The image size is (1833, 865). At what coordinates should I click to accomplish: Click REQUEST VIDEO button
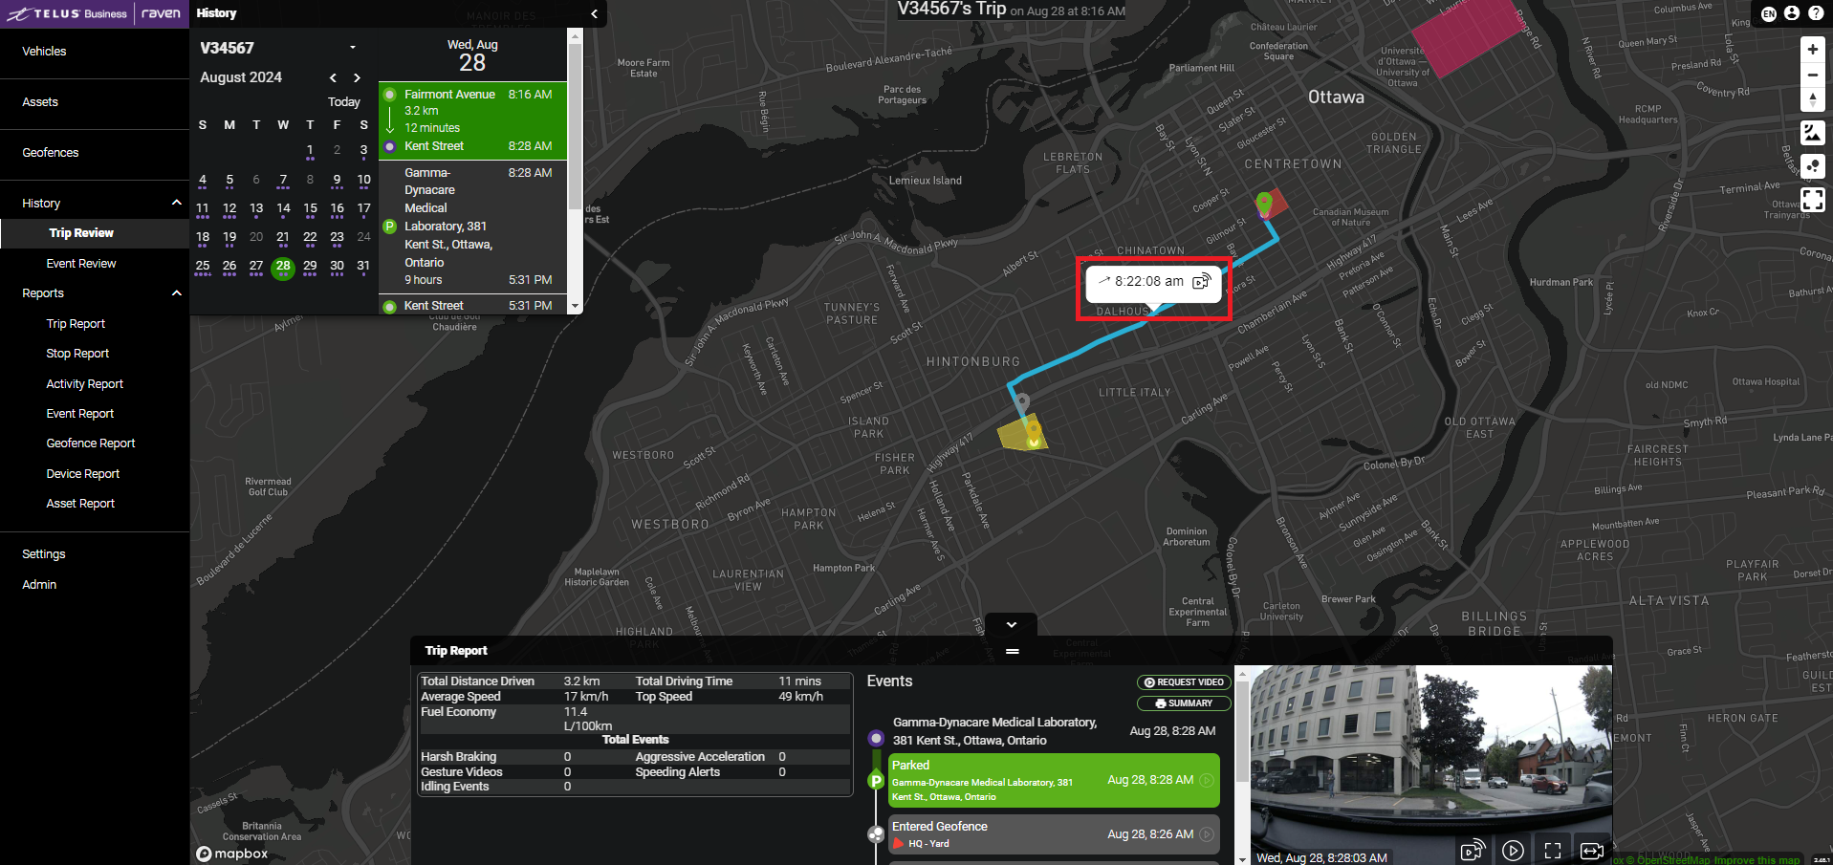[x=1184, y=682]
